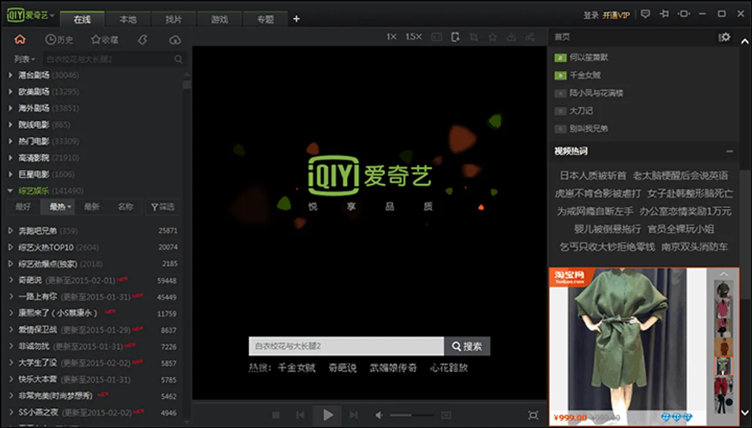The width and height of the screenshot is (752, 428).
Task: Click the 开通VIP link
Action: (x=616, y=15)
